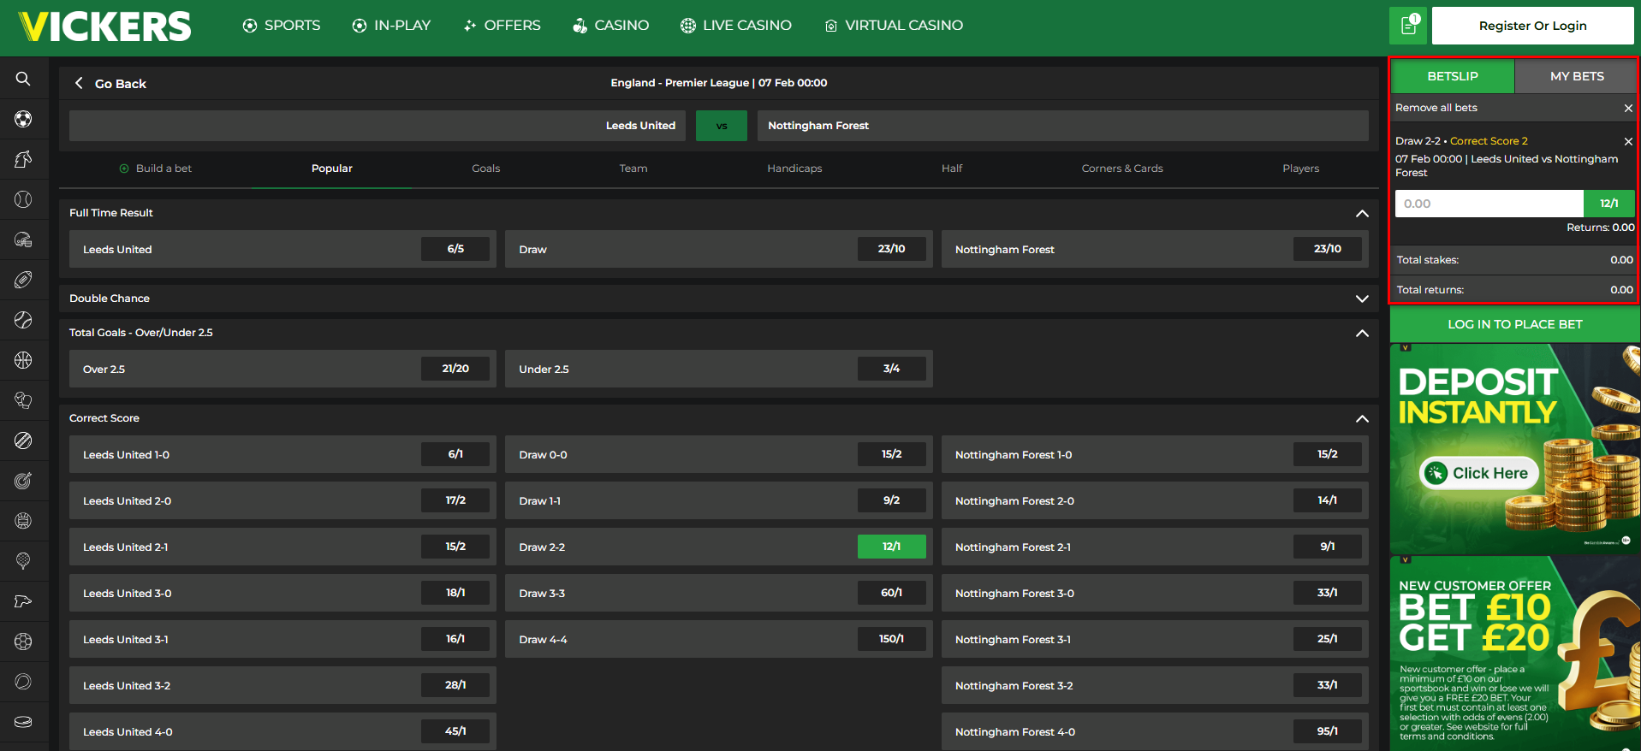The height and width of the screenshot is (751, 1641).
Task: Click the Vickers logo
Action: click(x=104, y=27)
